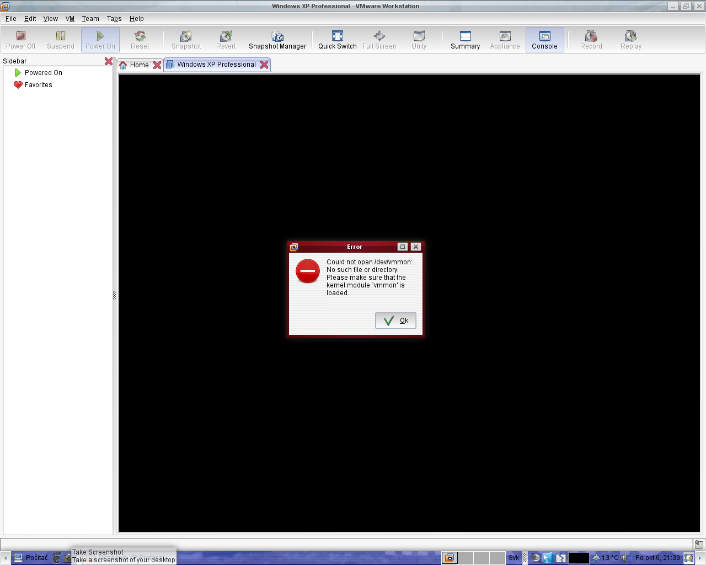Click the GNOME foot icon in the panel

[x=56, y=558]
